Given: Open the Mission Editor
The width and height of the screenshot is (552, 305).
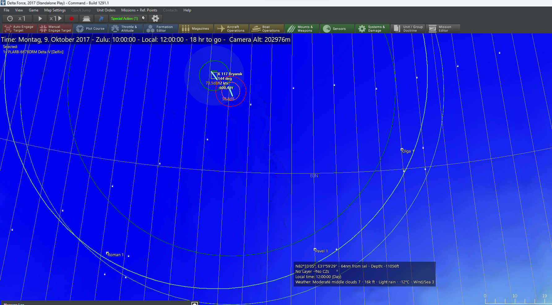Looking at the screenshot, I should (x=443, y=29).
